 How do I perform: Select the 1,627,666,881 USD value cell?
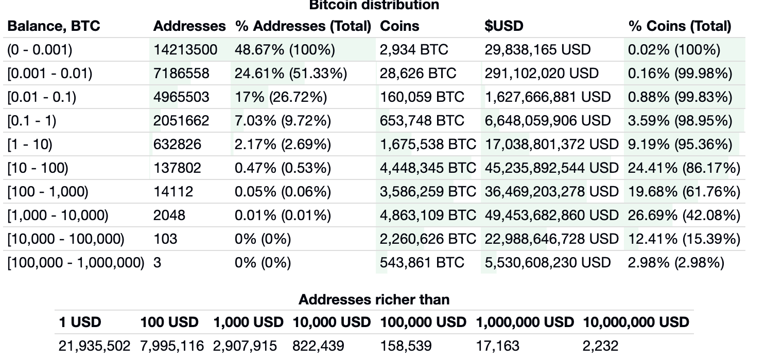[x=547, y=97]
